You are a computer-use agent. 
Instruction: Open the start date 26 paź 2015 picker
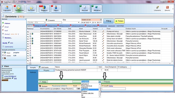coord(90,22)
